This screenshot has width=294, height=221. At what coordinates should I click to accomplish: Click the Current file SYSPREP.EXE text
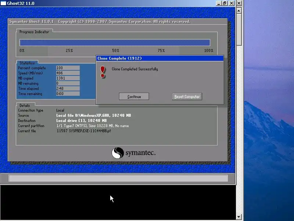point(83,131)
